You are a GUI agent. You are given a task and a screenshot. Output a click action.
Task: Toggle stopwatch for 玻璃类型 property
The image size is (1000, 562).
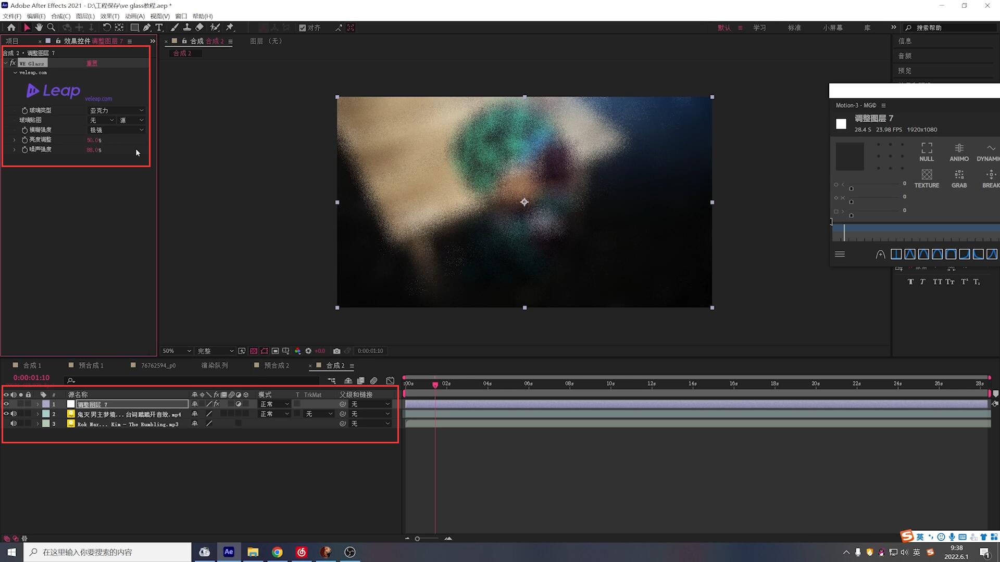24,111
